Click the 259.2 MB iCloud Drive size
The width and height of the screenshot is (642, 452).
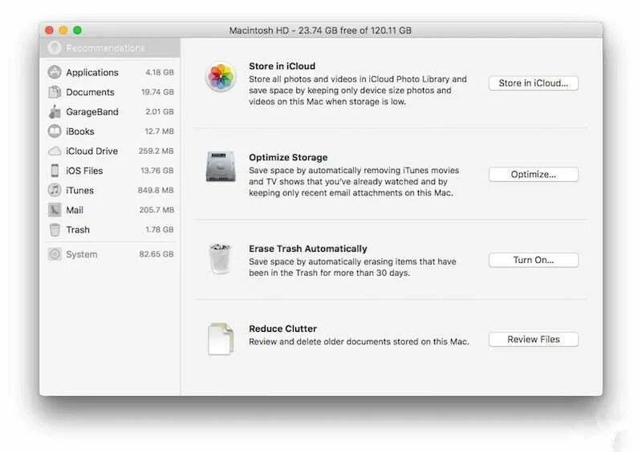click(156, 151)
